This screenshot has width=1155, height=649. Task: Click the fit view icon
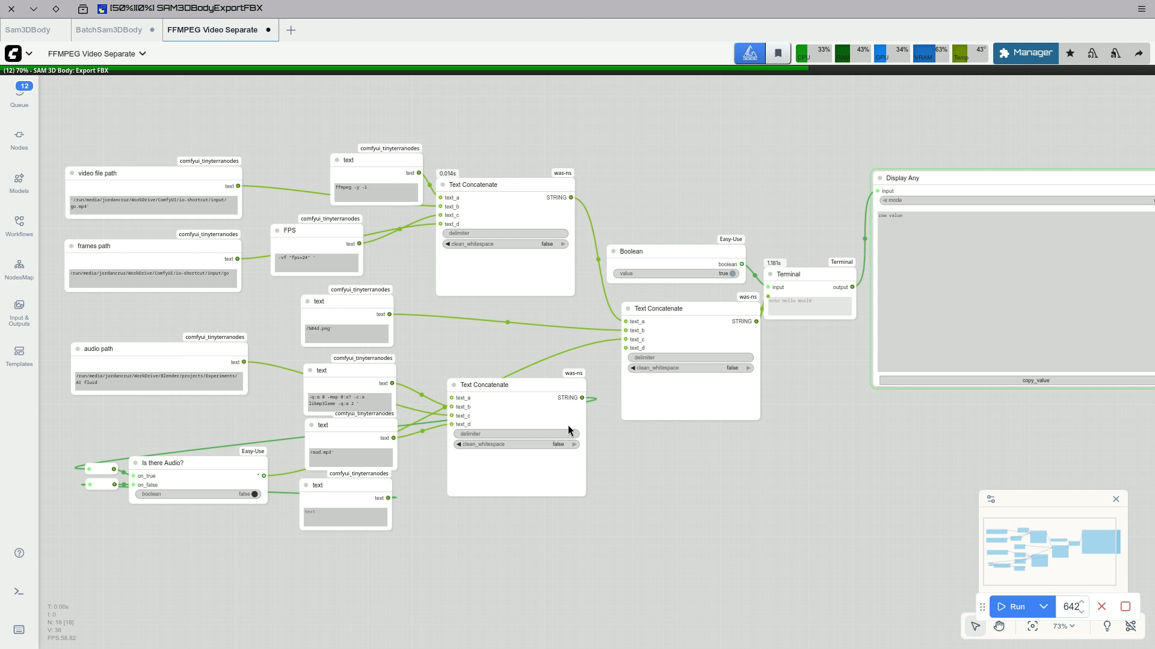(x=1033, y=626)
